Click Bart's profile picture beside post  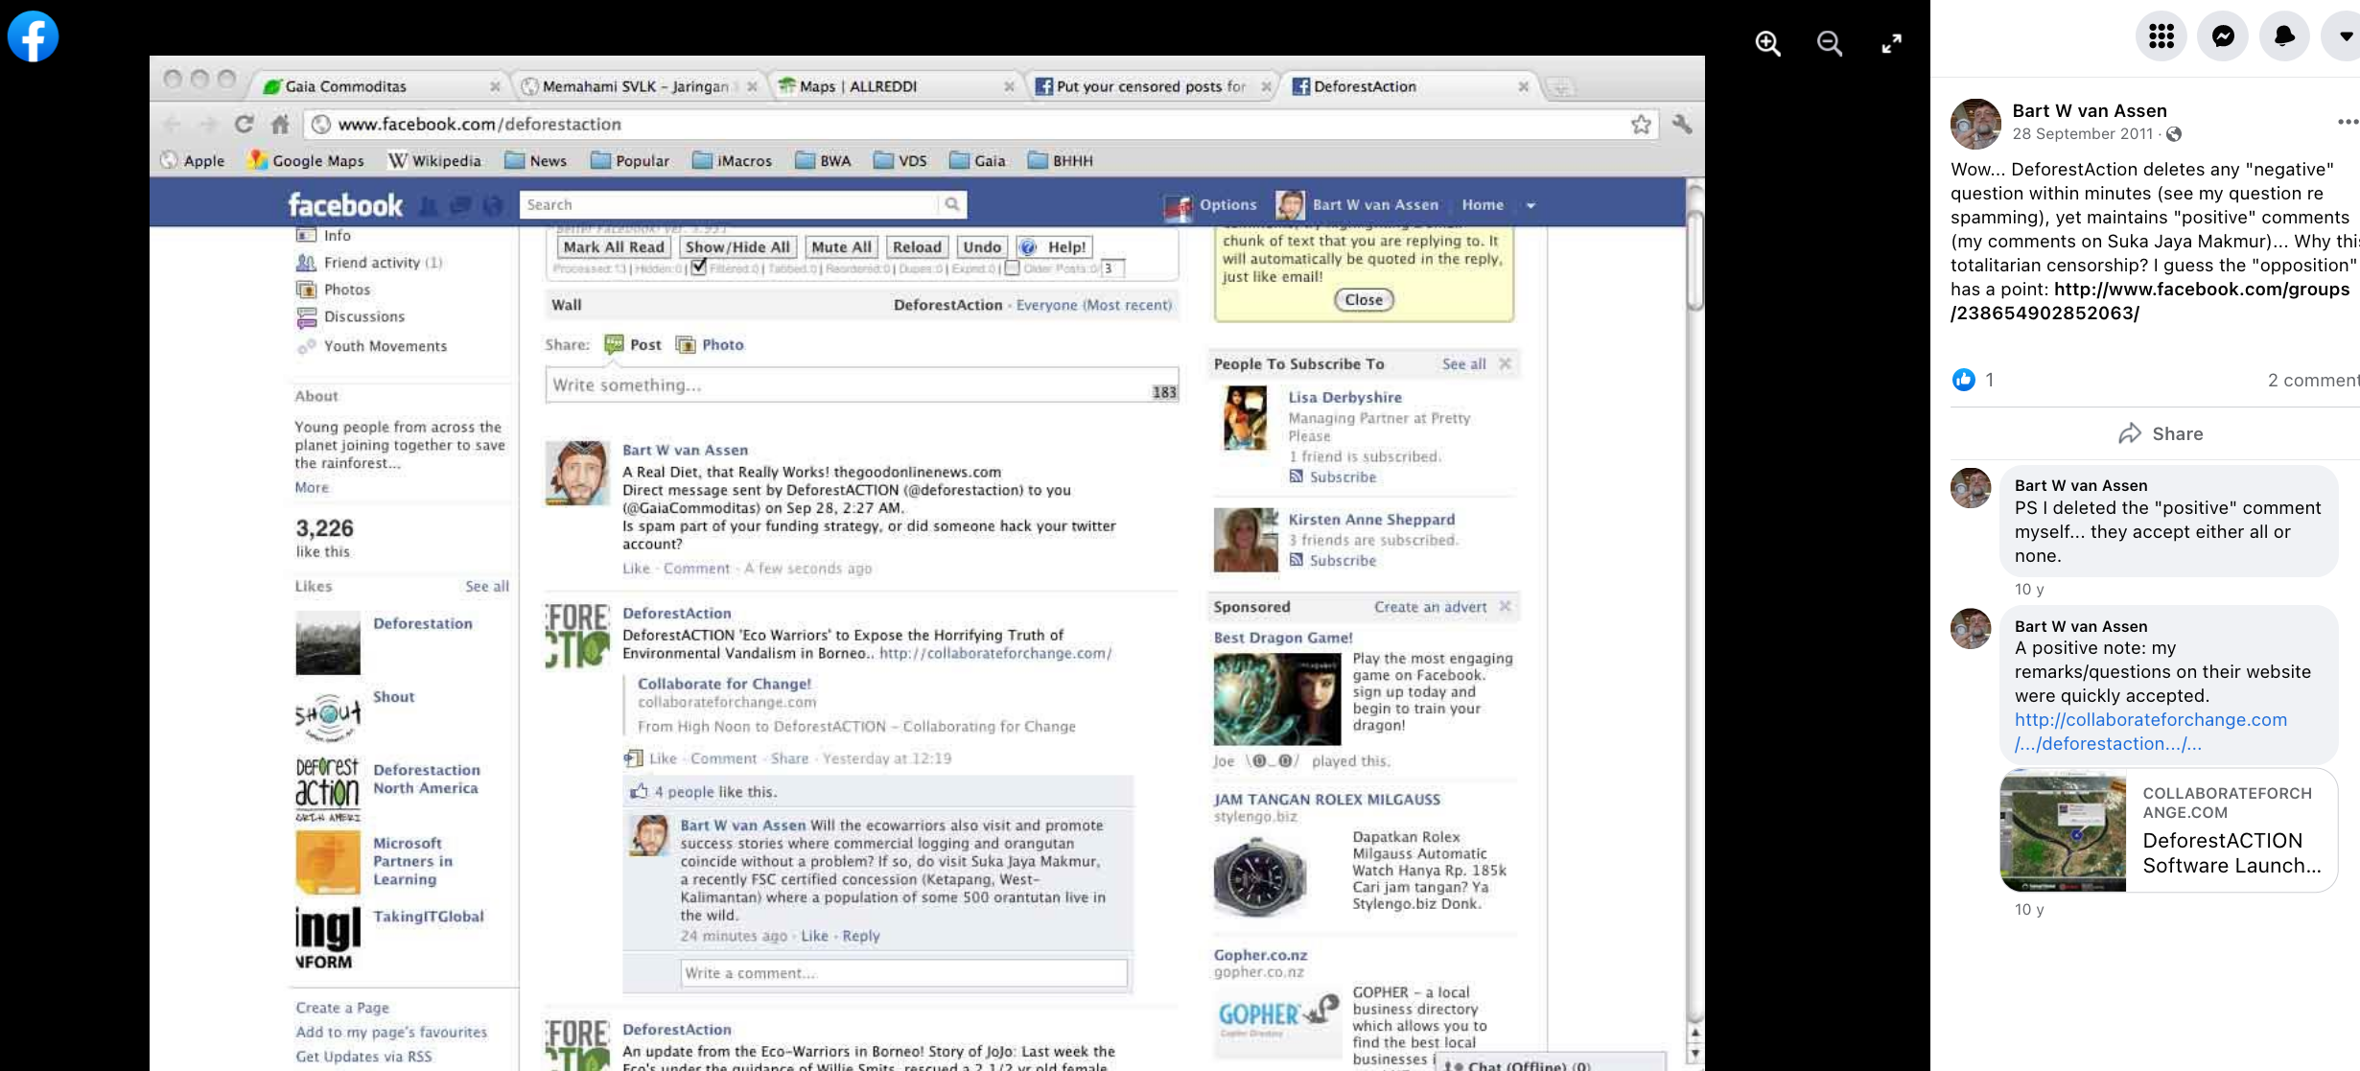pos(1975,124)
